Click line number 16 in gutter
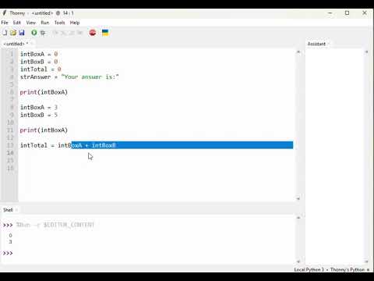Viewport: 374px width, 281px height. coord(10,168)
